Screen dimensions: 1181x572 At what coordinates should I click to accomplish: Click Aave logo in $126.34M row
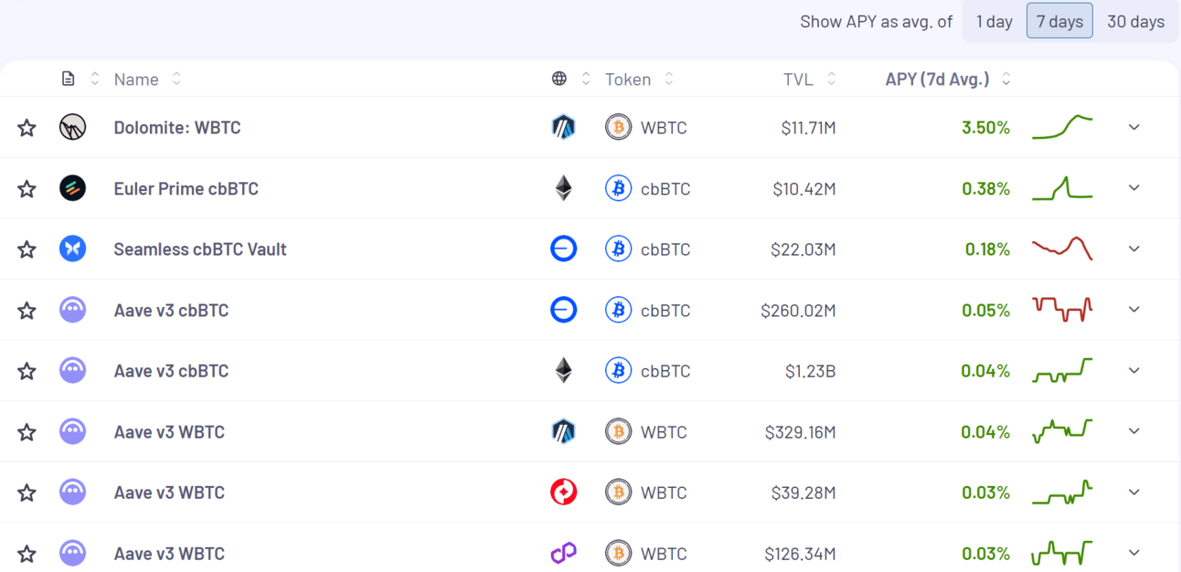pos(72,553)
